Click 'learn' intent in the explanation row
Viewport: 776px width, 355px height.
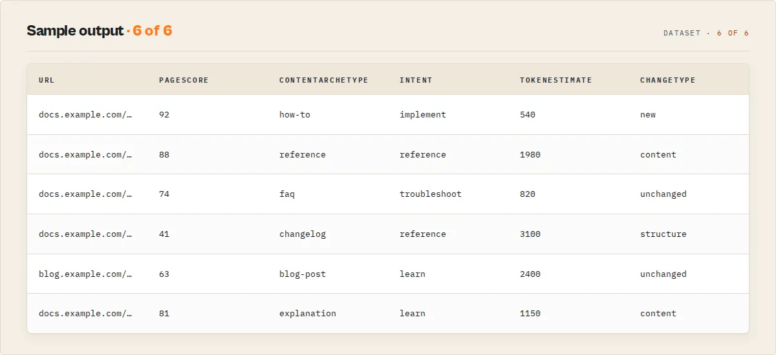tap(413, 314)
